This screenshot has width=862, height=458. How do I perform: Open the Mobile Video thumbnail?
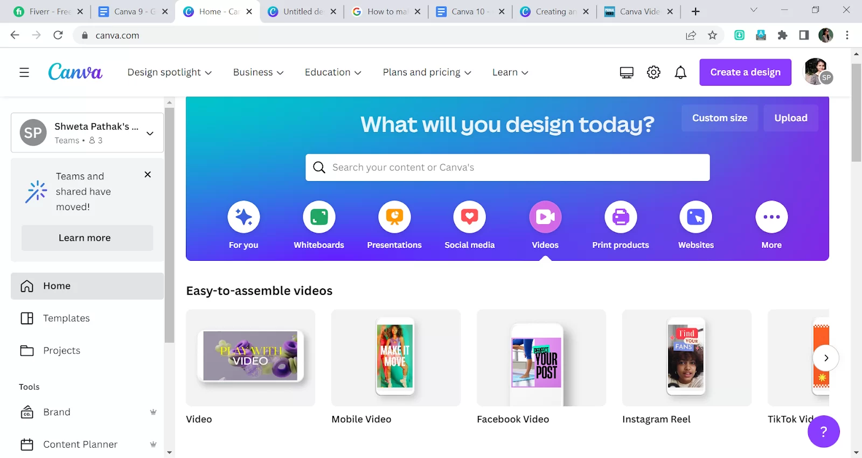(396, 358)
